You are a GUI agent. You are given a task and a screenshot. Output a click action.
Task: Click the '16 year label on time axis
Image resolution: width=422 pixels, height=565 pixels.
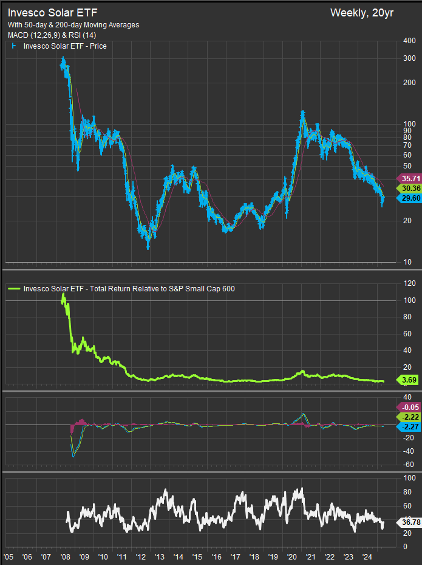[216, 557]
